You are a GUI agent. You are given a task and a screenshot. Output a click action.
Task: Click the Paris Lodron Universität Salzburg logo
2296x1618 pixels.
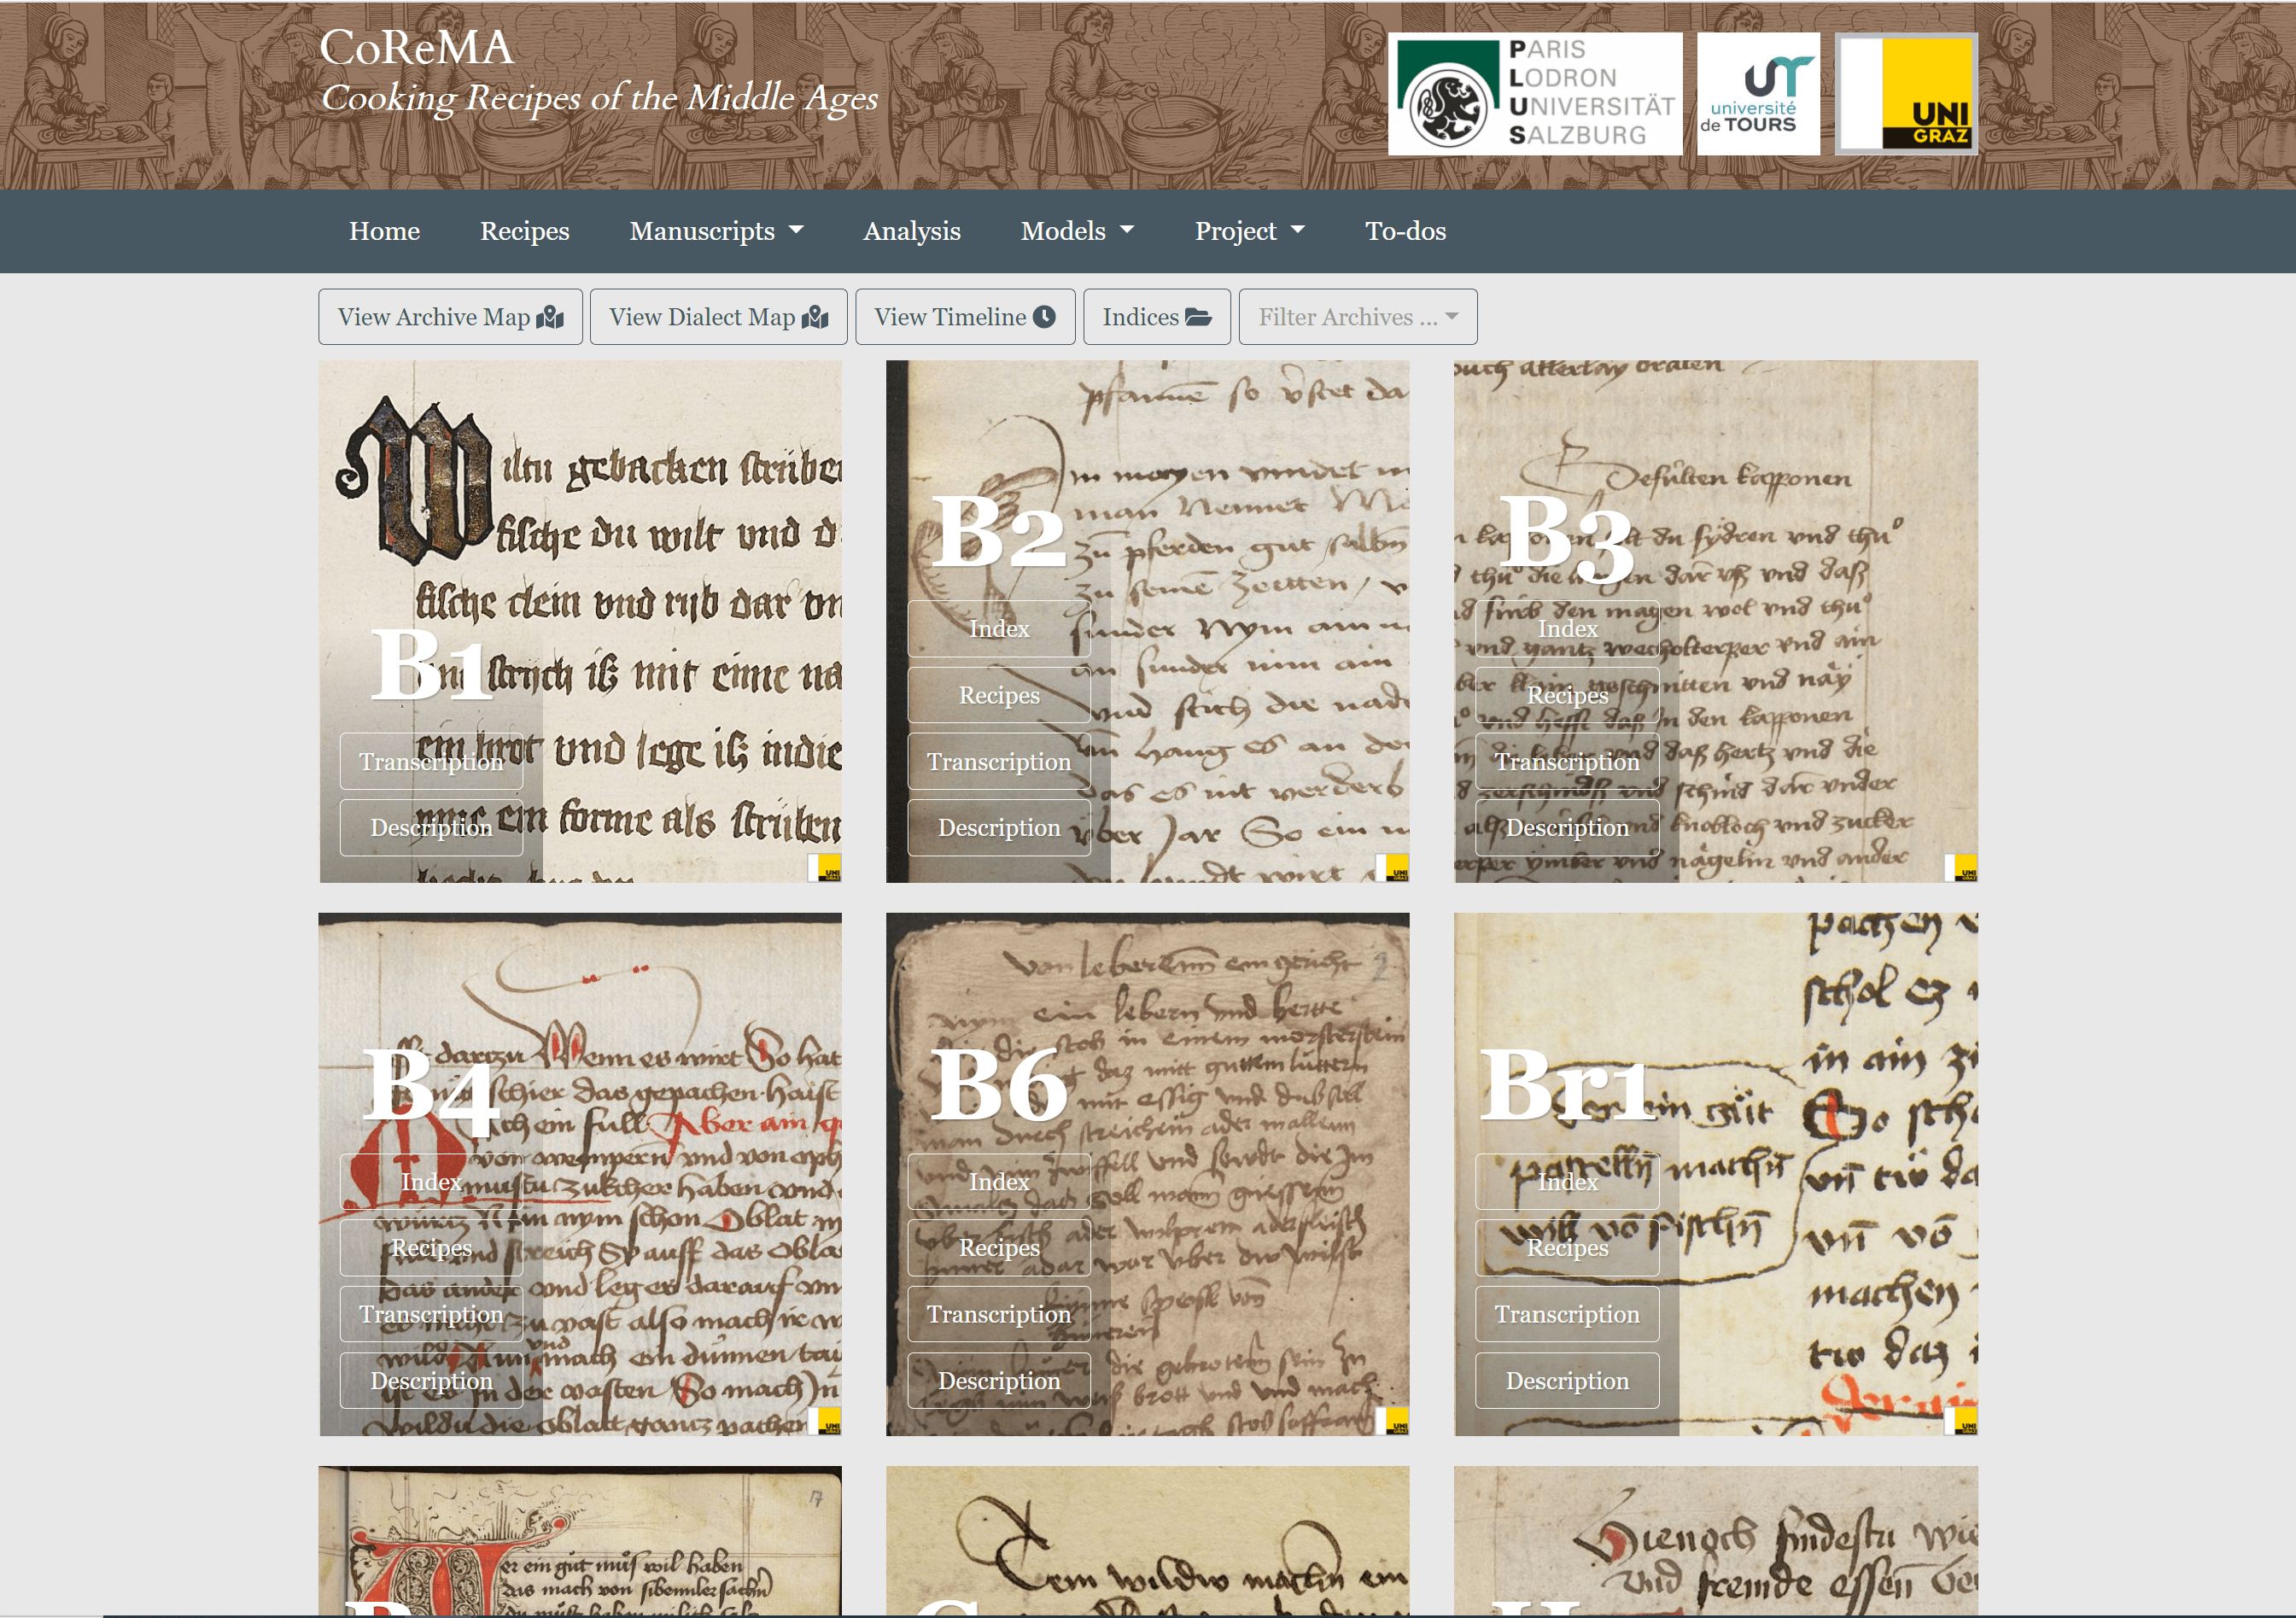click(x=1534, y=93)
